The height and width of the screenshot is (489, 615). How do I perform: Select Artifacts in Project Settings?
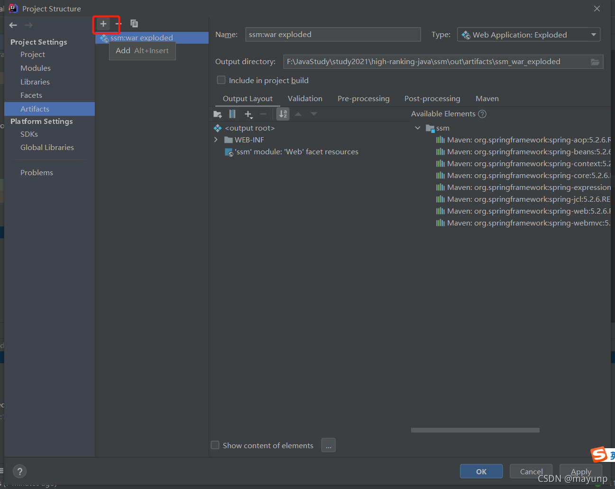point(49,109)
